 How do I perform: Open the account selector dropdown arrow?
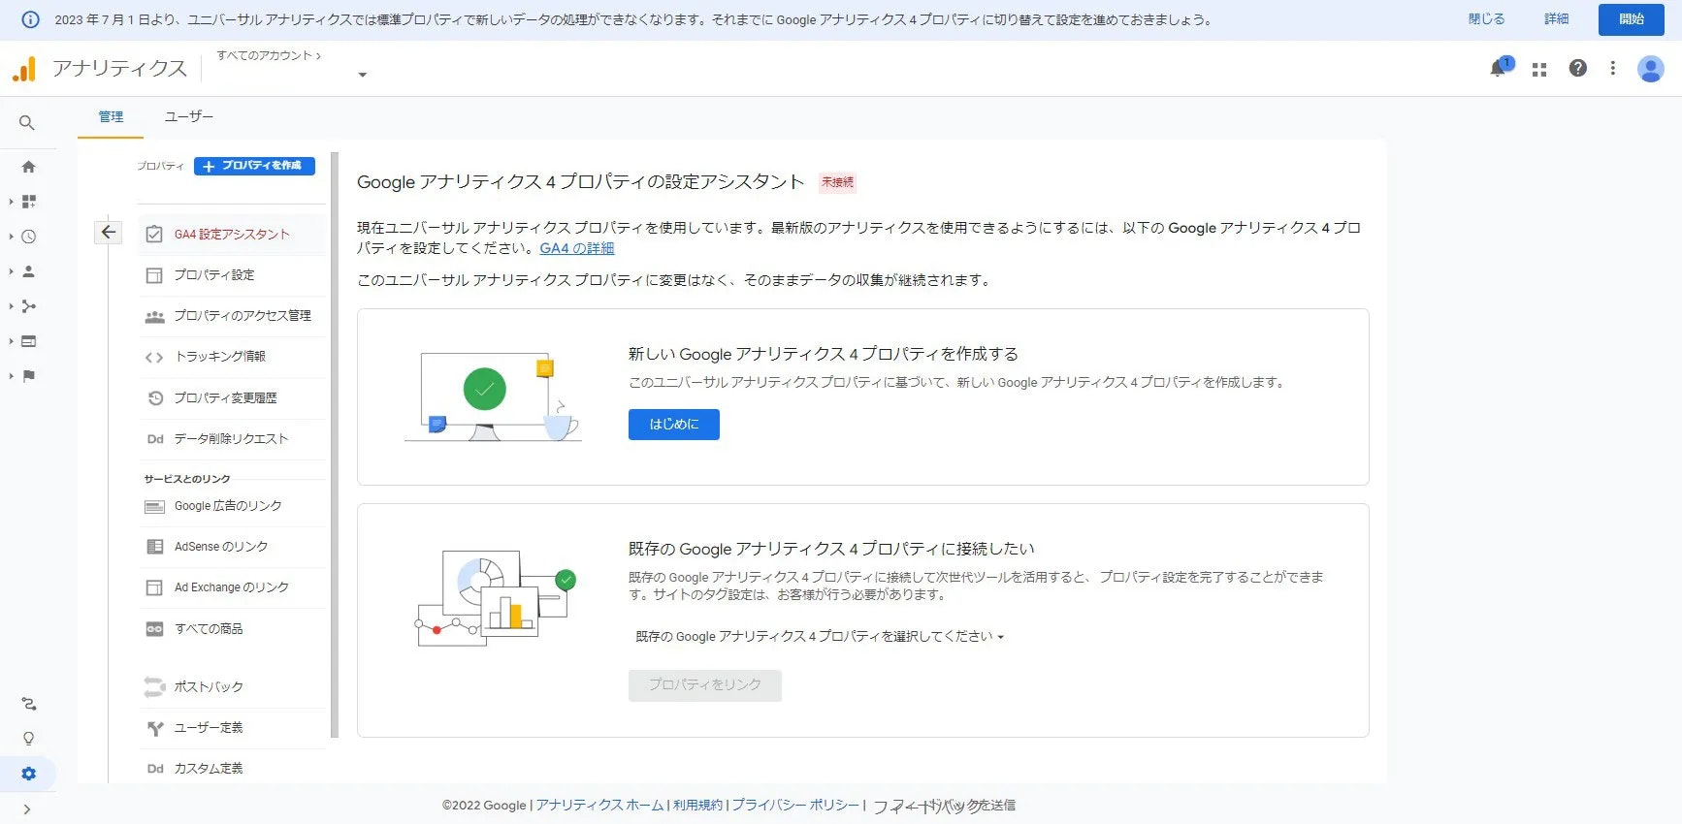click(363, 75)
